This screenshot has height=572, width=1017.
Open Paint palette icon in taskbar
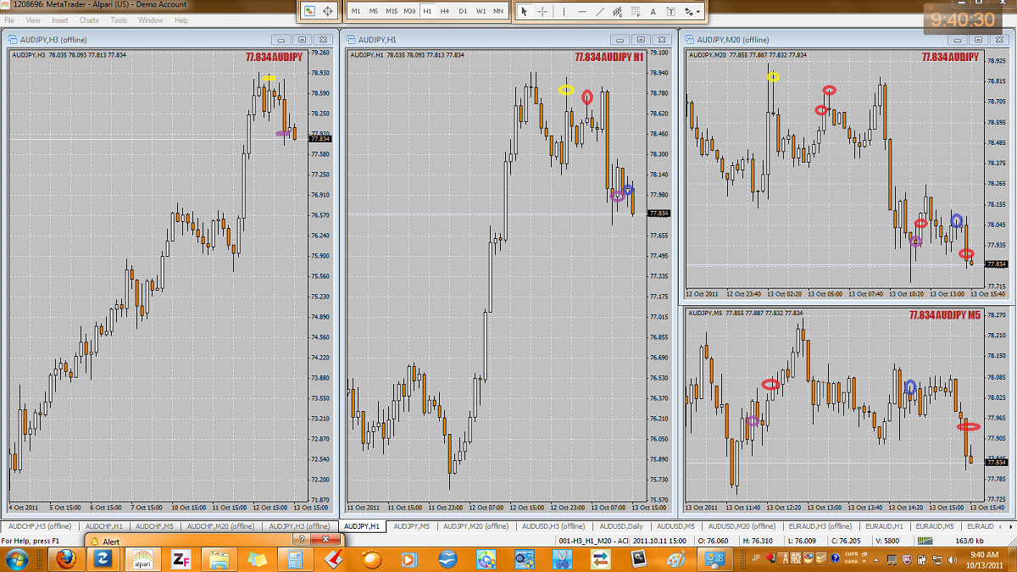(x=676, y=559)
